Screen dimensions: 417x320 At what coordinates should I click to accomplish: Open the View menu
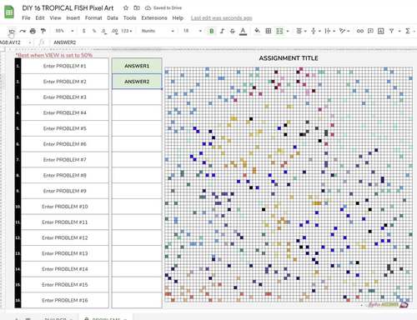tap(55, 18)
